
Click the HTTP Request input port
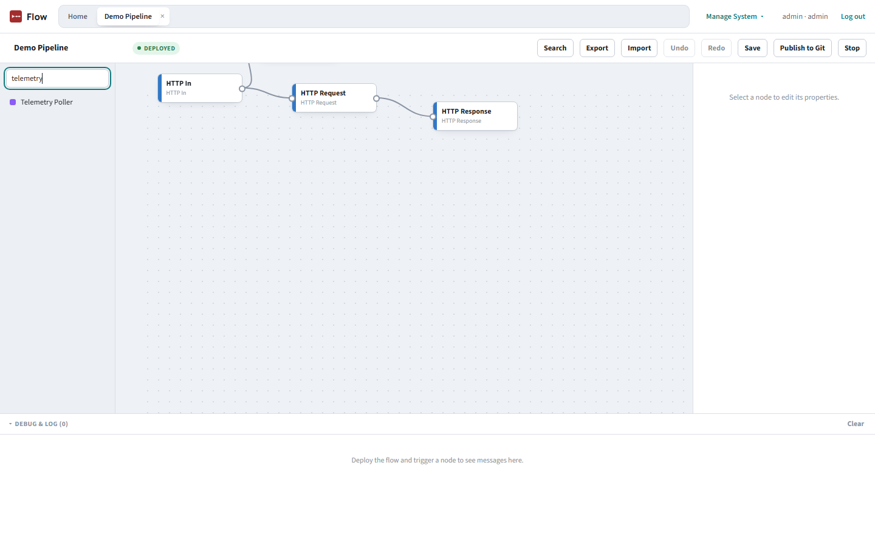(x=292, y=98)
